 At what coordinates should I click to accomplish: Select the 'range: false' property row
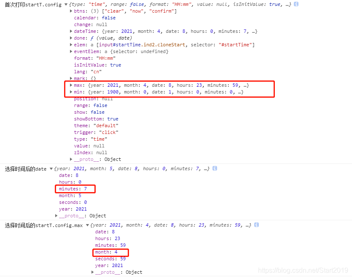pos(91,105)
